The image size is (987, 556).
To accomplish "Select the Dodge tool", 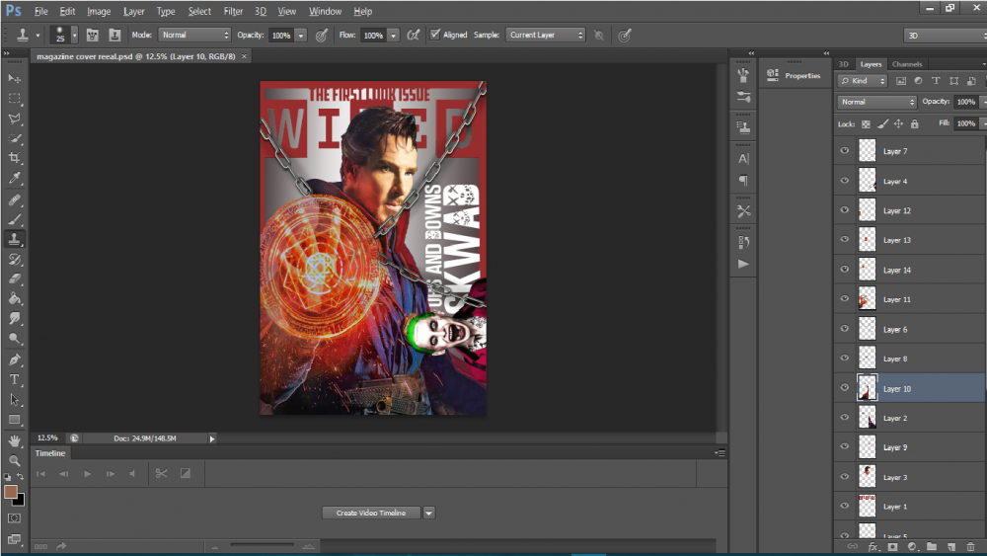I will click(15, 339).
